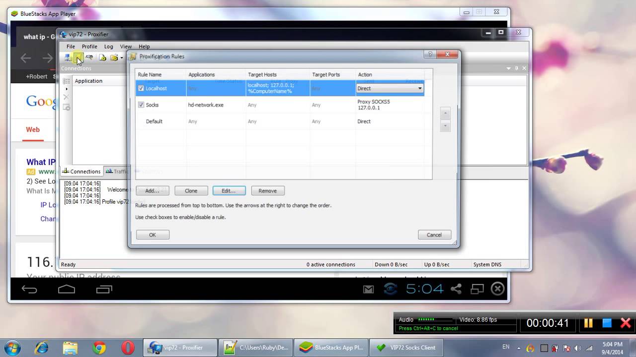Click BlueStacks recent apps button

point(104,289)
